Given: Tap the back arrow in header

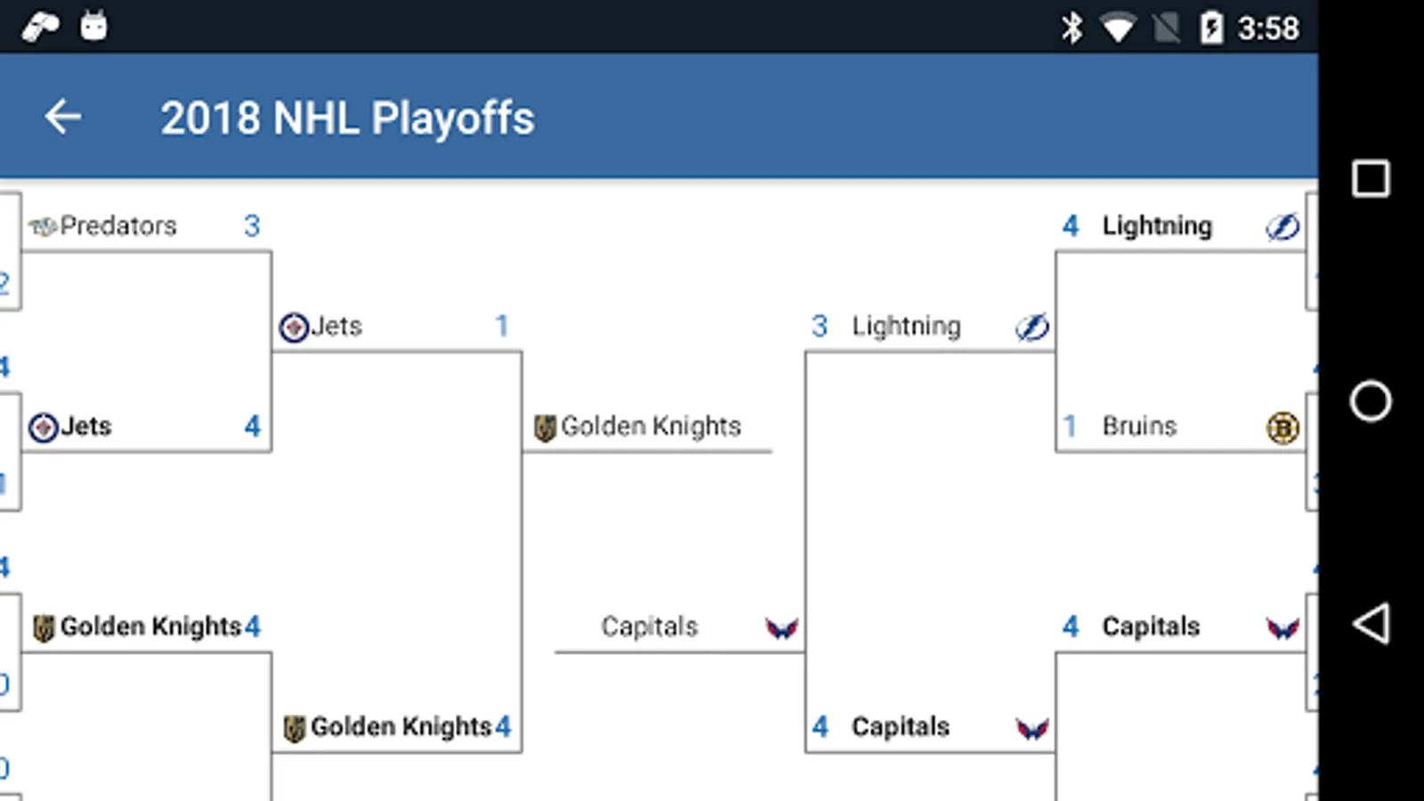Looking at the screenshot, I should [63, 117].
